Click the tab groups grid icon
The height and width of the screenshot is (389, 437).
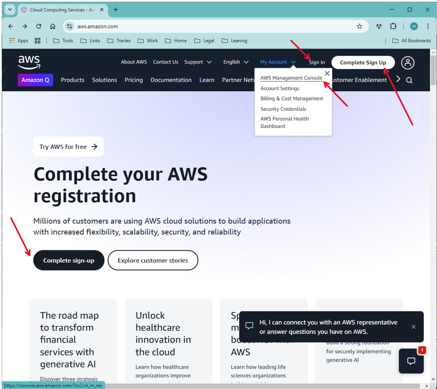click(37, 40)
